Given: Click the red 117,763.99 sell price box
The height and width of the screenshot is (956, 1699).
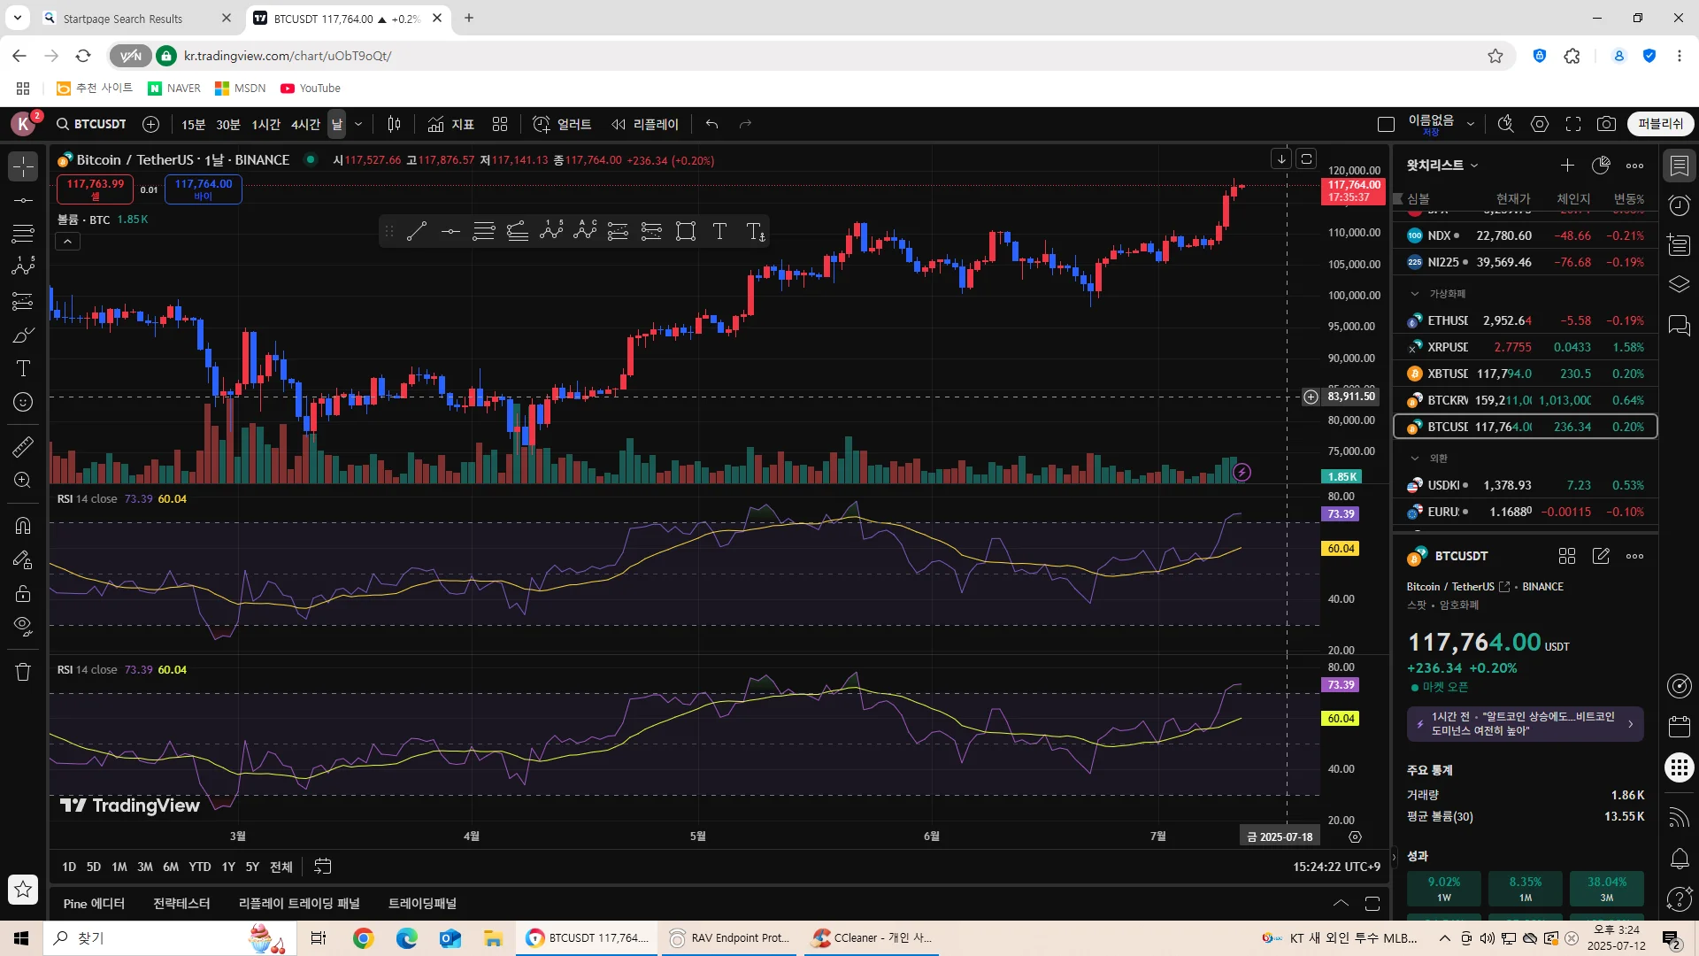Looking at the screenshot, I should pos(95,189).
